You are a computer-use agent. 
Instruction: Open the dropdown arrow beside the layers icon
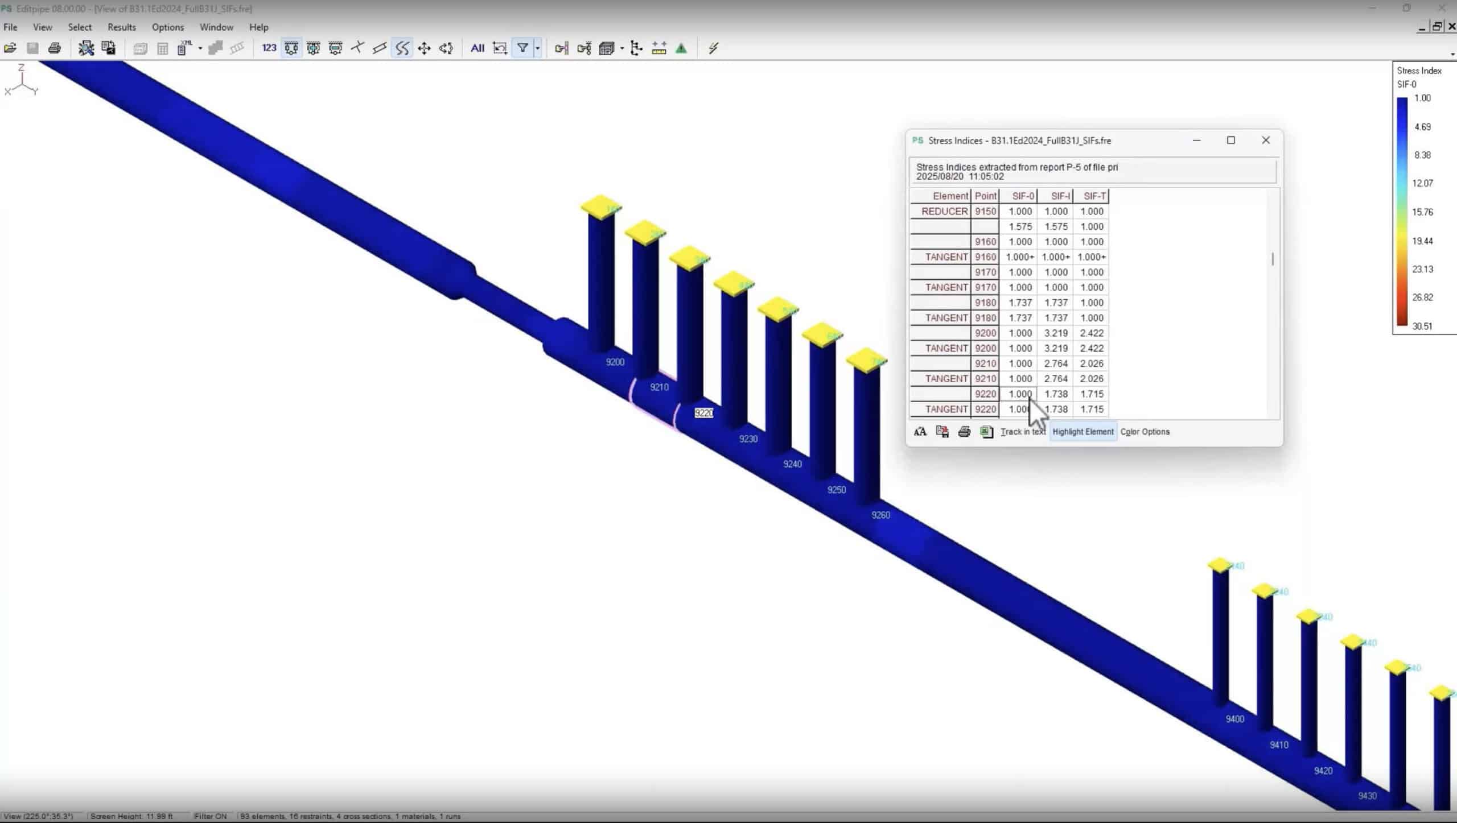(622, 48)
